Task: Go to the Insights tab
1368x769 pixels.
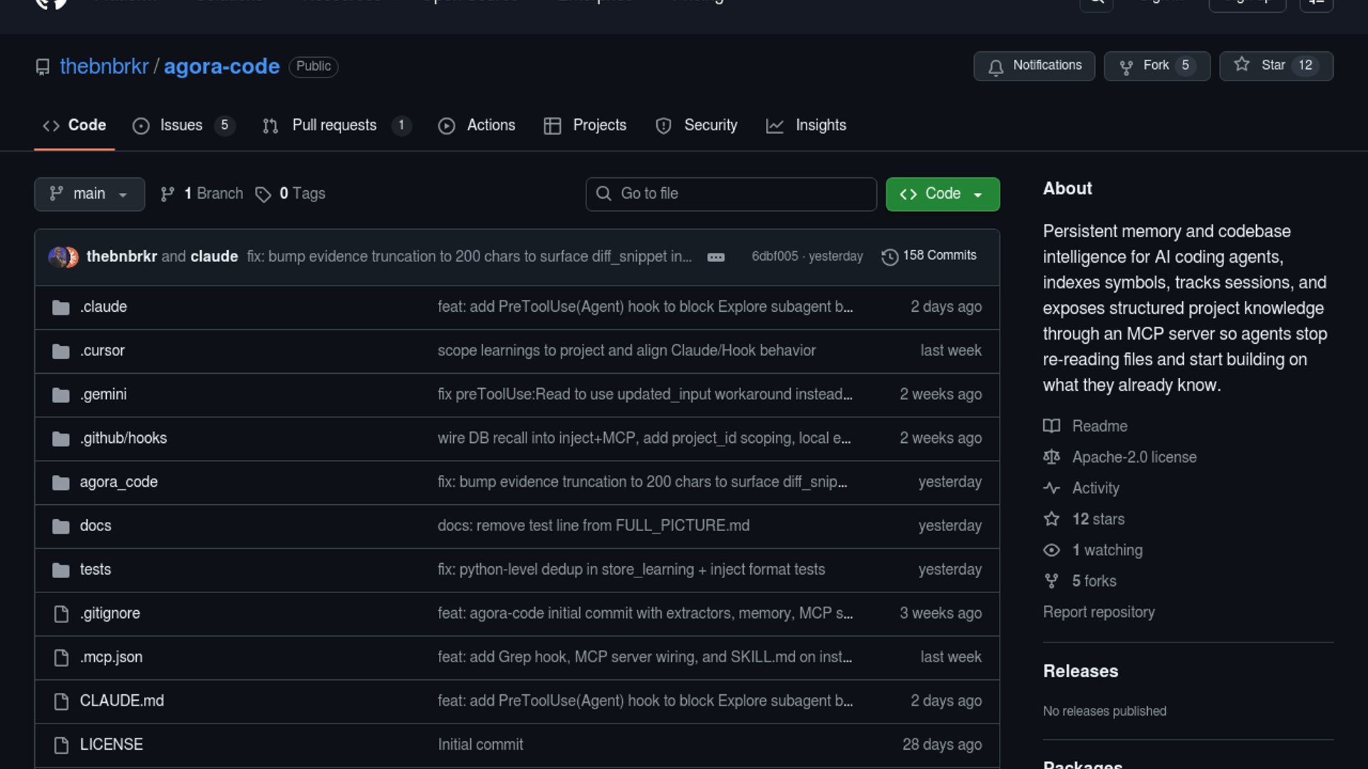Action: [820, 125]
